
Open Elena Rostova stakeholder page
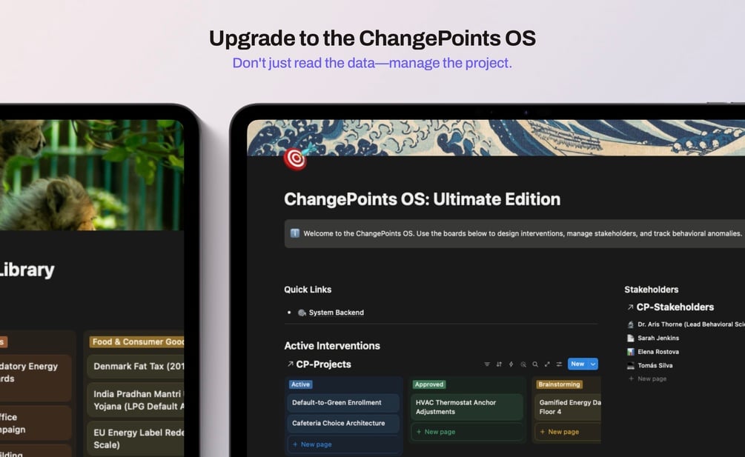[x=658, y=352]
